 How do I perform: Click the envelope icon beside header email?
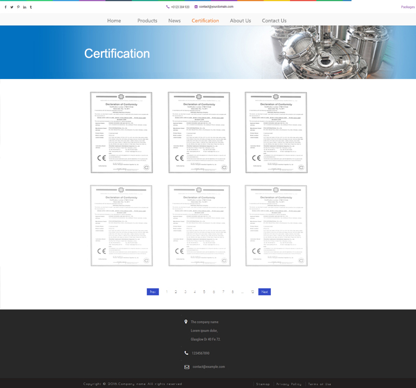point(196,7)
